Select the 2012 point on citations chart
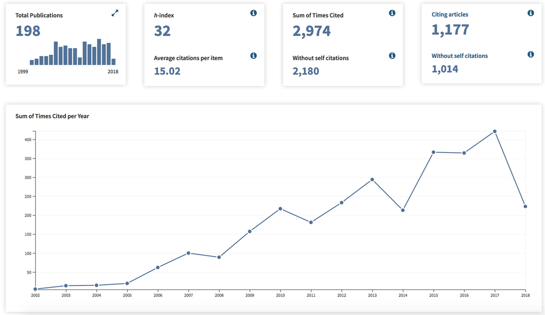545x315 pixels. click(x=342, y=203)
